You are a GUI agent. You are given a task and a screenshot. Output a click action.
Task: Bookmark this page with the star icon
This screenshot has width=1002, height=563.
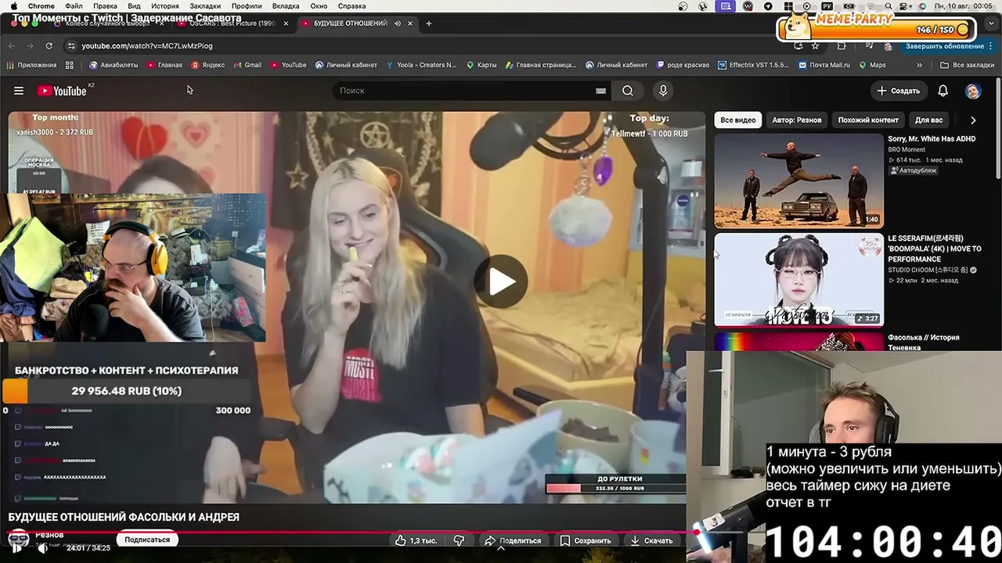815,46
